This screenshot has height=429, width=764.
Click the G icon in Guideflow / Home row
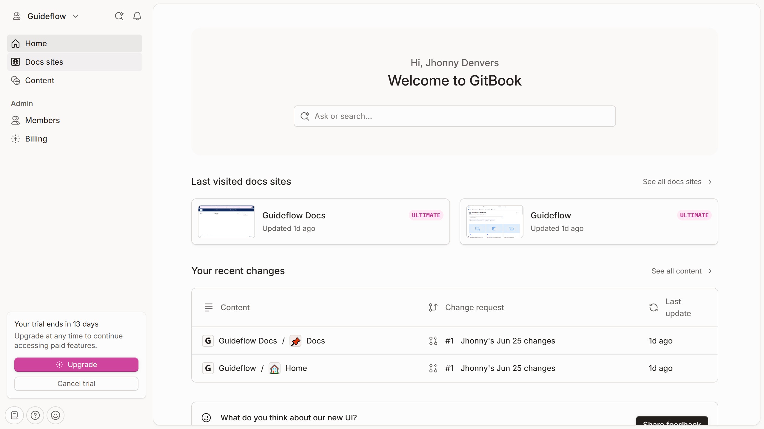tap(208, 368)
